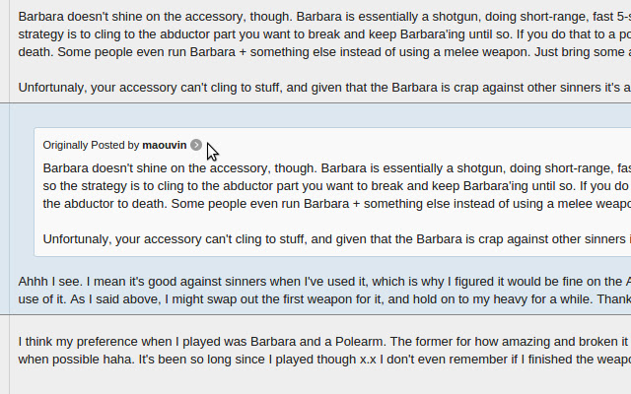This screenshot has width=631, height=394.
Task: Click the maouvin username in the quote header
Action: pos(165,145)
